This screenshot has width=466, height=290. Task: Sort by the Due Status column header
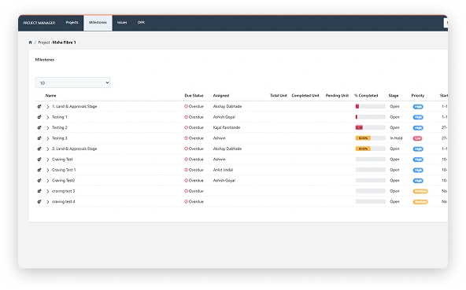click(x=194, y=96)
